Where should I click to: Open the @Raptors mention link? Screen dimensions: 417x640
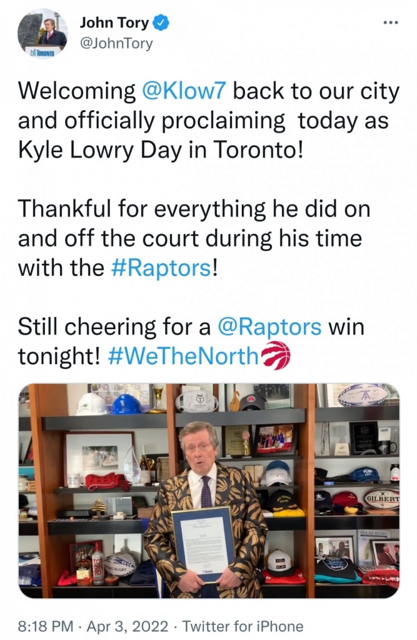coord(270,327)
